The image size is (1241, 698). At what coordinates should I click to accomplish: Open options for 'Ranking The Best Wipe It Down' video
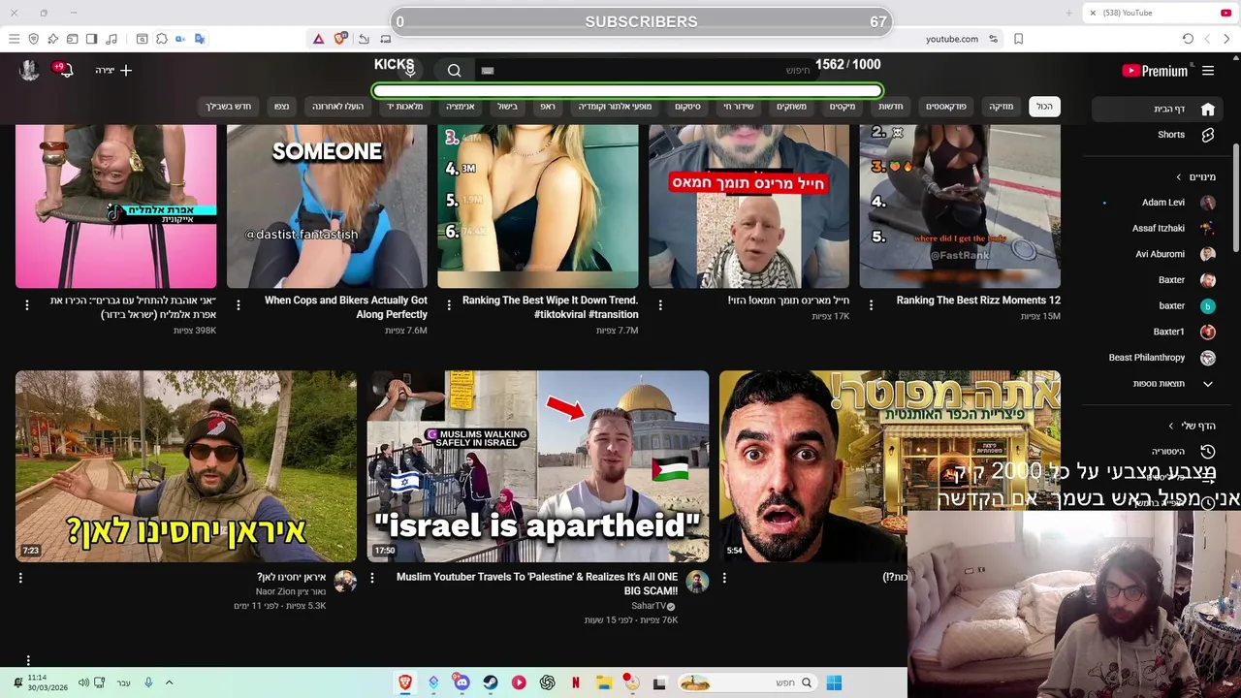point(449,304)
